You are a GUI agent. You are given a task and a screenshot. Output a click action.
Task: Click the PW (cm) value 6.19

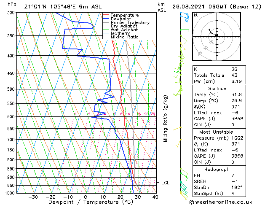point(236,81)
